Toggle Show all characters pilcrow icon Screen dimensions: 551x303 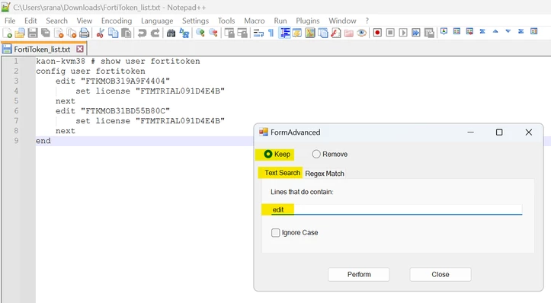271,33
